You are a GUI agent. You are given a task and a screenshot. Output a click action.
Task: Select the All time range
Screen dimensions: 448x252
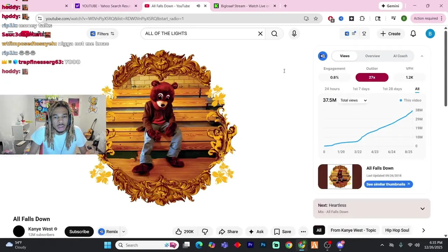coord(417,89)
